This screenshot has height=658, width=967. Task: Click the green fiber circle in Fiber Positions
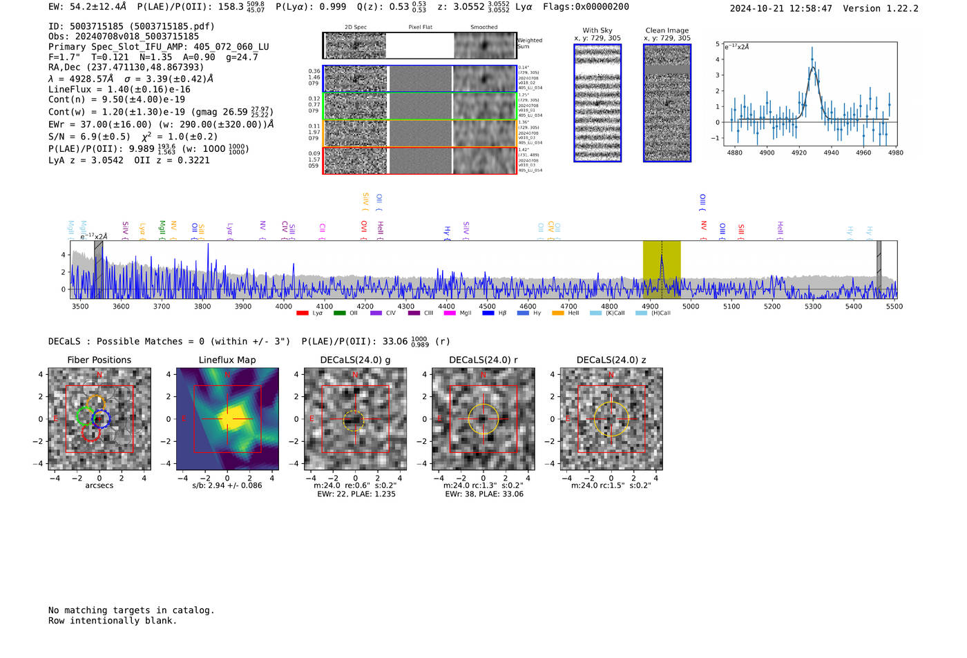tap(84, 416)
